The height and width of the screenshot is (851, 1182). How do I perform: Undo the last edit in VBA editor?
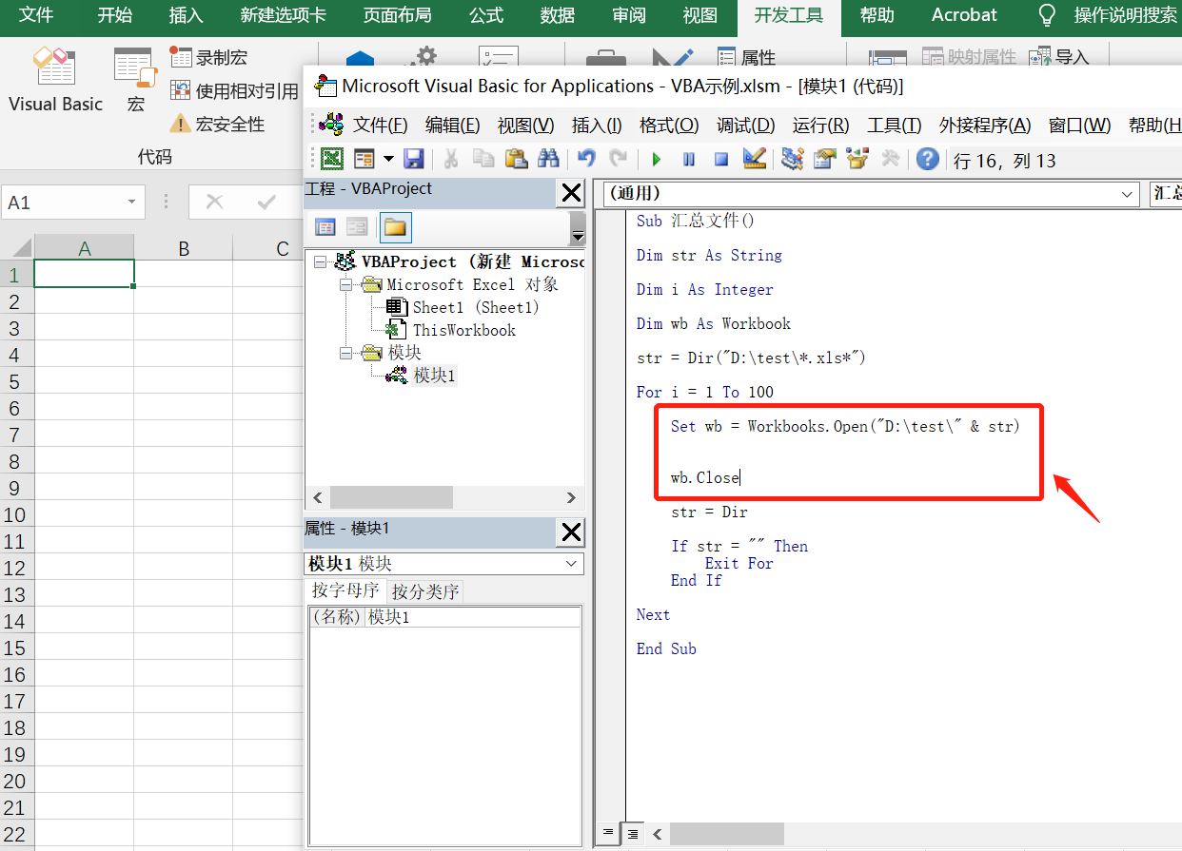[x=587, y=159]
